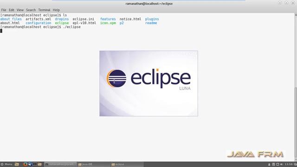297x167 pixels.
Task: Launch Thunderbird mail from the taskbar
Action: tap(30, 164)
